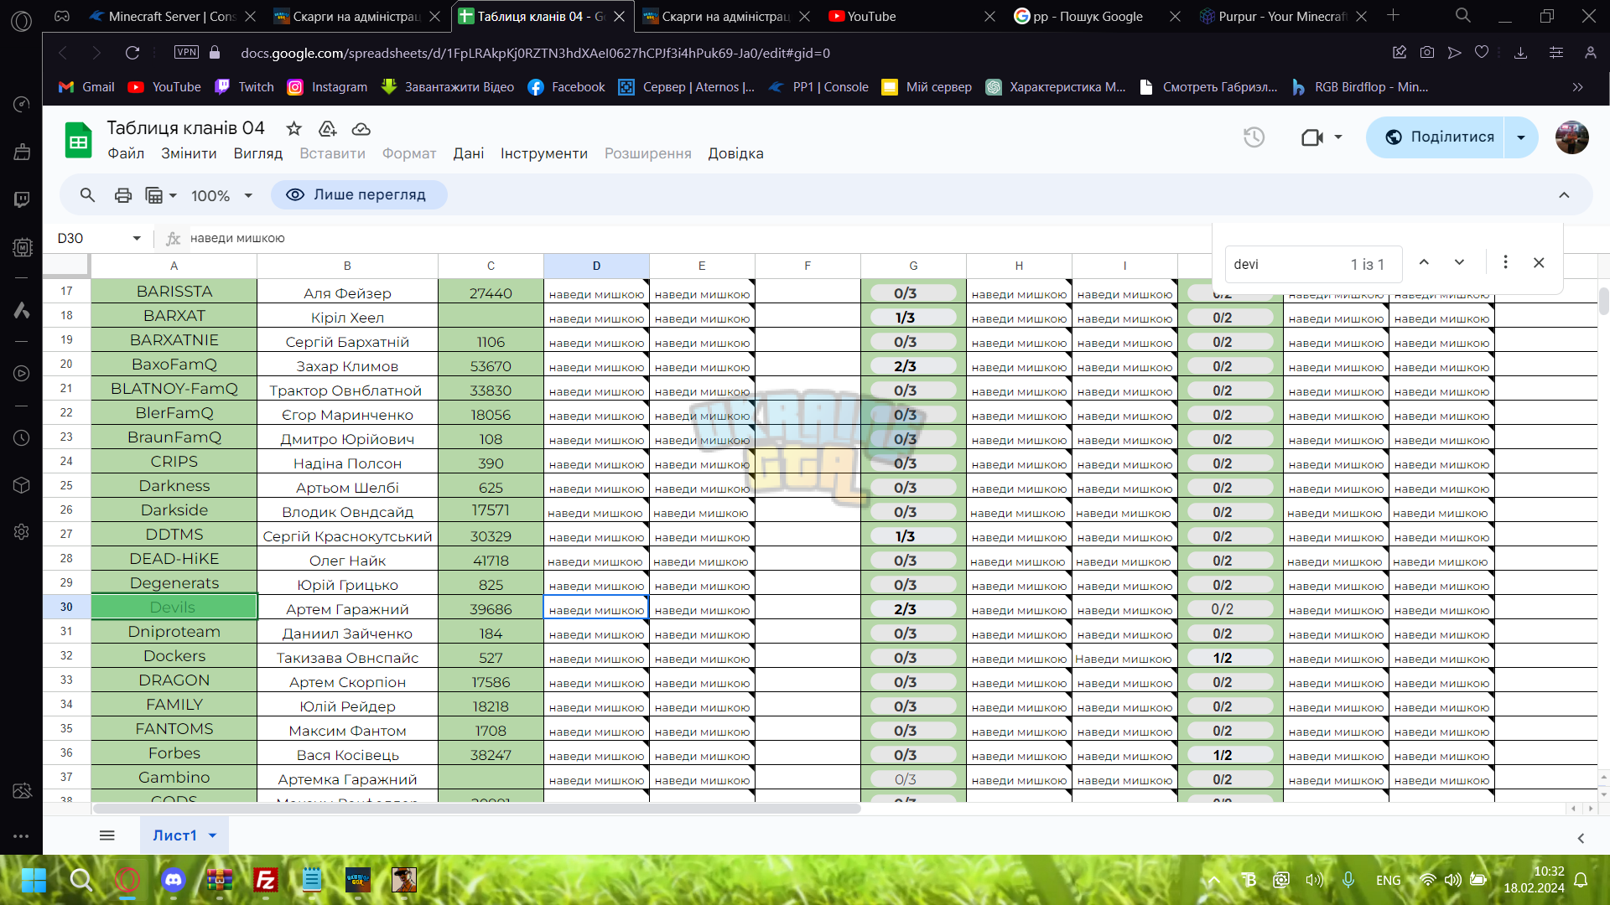Open Easy Setup sliders icon
Screen dimensions: 1610x905
point(1556,52)
